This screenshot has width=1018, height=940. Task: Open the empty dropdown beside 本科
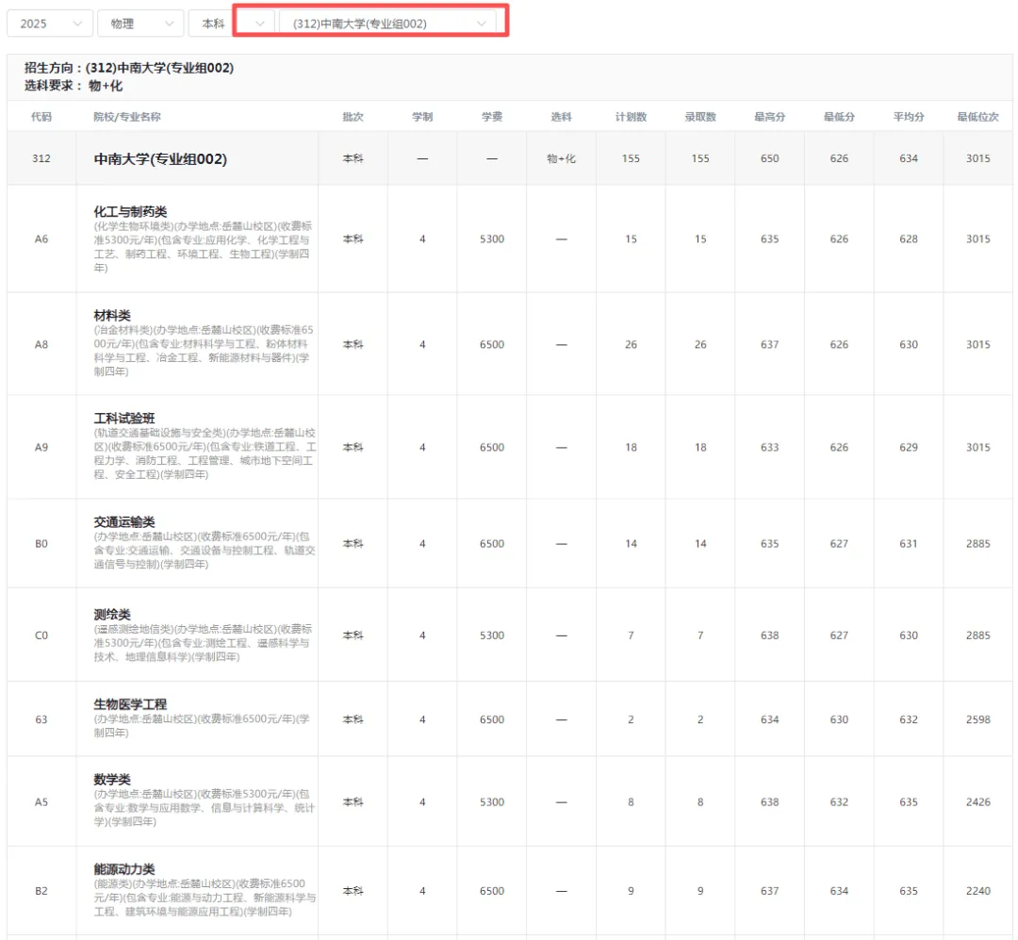254,24
